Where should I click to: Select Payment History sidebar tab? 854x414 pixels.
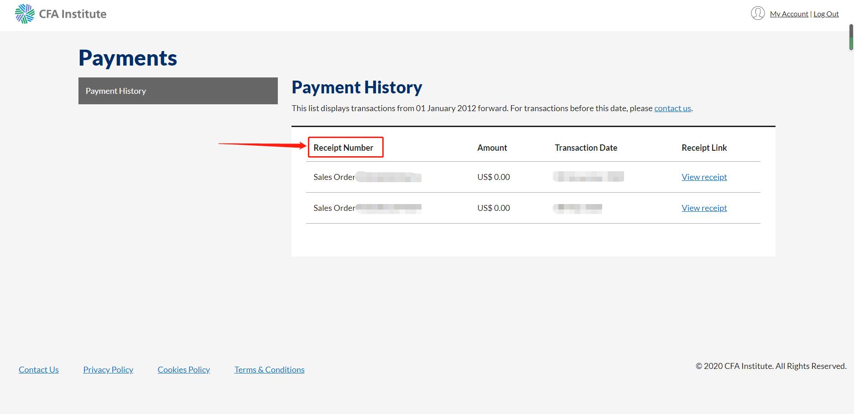178,91
